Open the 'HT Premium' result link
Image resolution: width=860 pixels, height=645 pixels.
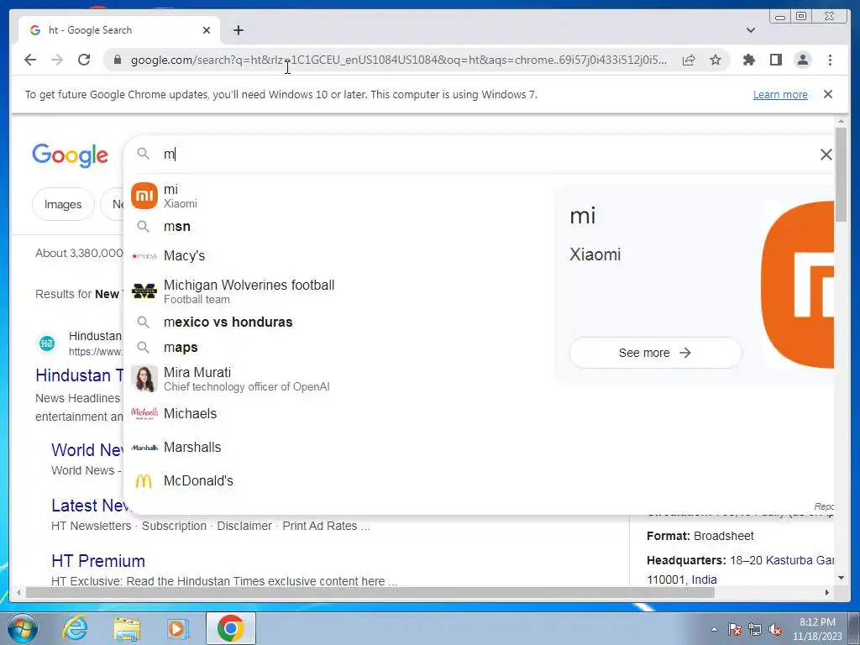tap(98, 560)
